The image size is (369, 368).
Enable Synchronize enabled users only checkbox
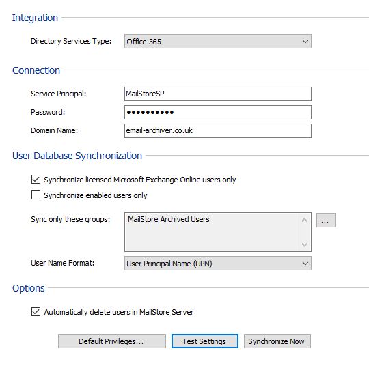pyautogui.click(x=36, y=195)
